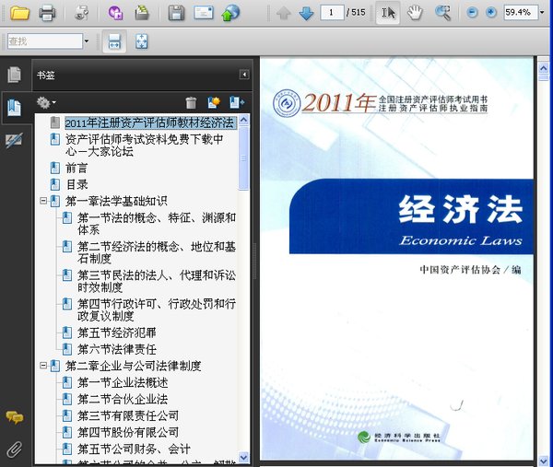Open the Attachments paperclip panel
The image size is (553, 467).
coord(15,449)
